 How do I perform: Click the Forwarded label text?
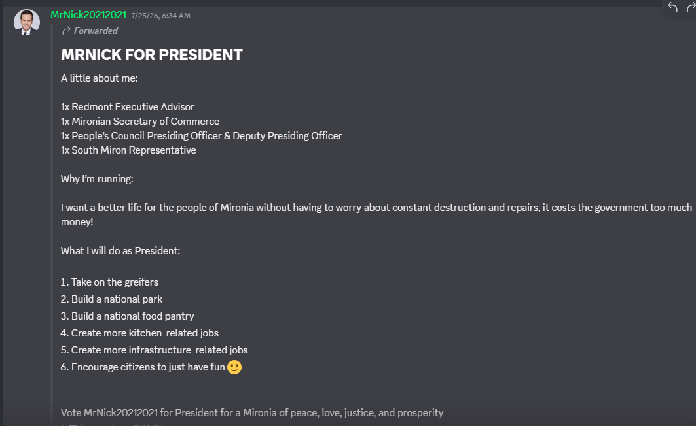96,31
